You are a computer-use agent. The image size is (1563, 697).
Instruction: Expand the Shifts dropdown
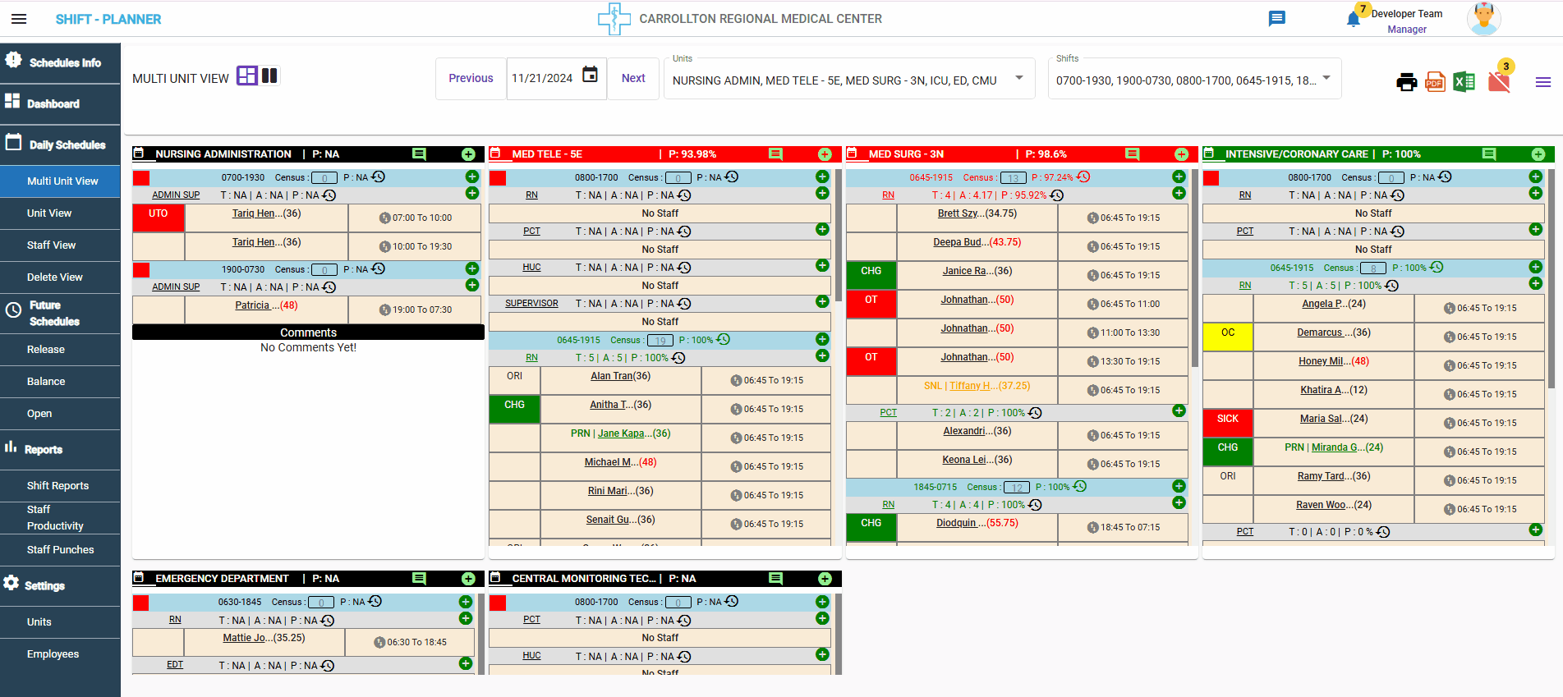[1326, 78]
